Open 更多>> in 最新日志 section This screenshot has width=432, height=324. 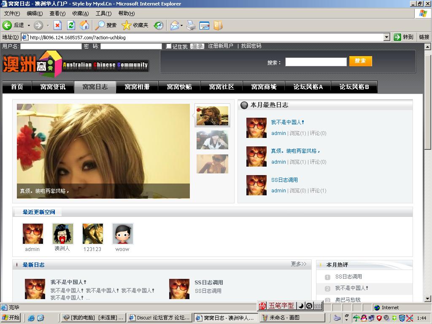click(299, 264)
